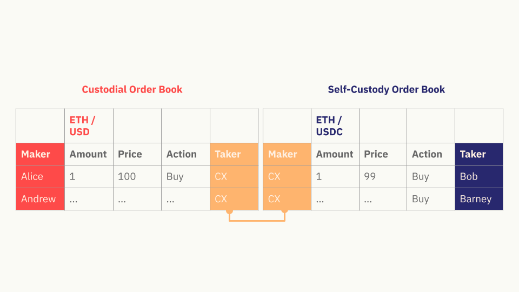The height and width of the screenshot is (292, 519).
Task: Click the navy Taker header cell
Action: pos(478,154)
